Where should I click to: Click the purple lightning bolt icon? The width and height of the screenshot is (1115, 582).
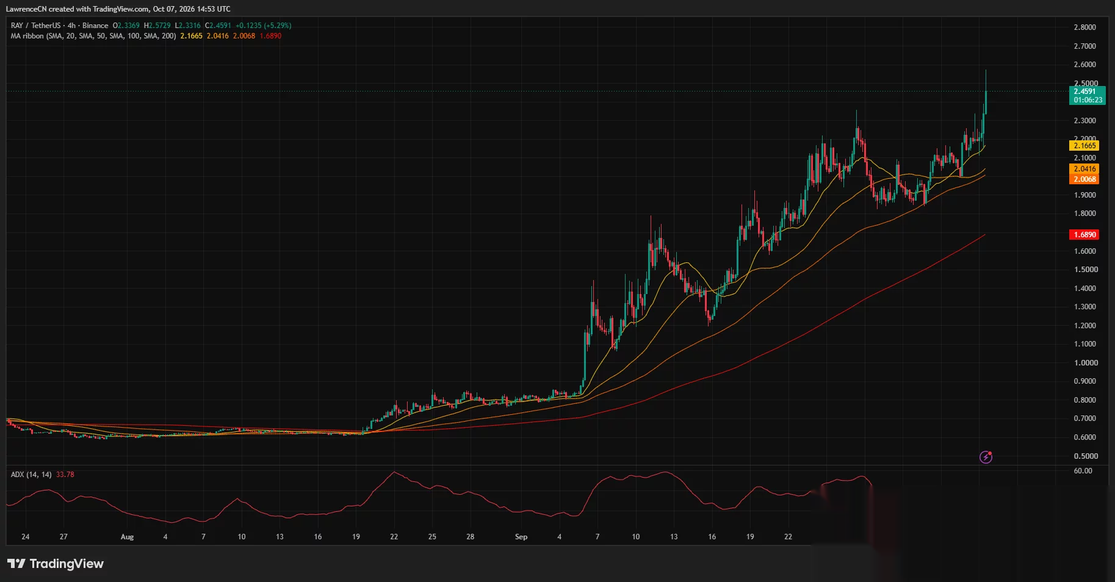986,457
